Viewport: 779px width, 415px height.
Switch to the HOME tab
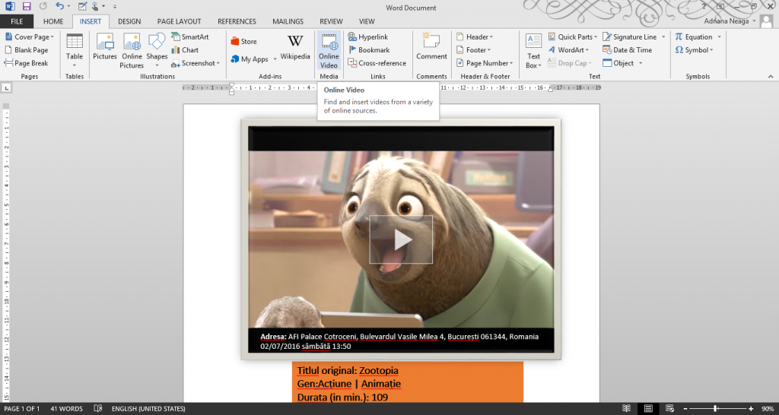pos(53,21)
